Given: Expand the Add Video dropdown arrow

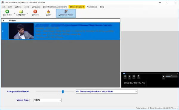Looking at the screenshot, I should click(x=14, y=13).
